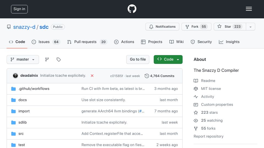Screen dimensions: 264x148
Task: View the 4,764 Commits history
Action: pos(159,76)
